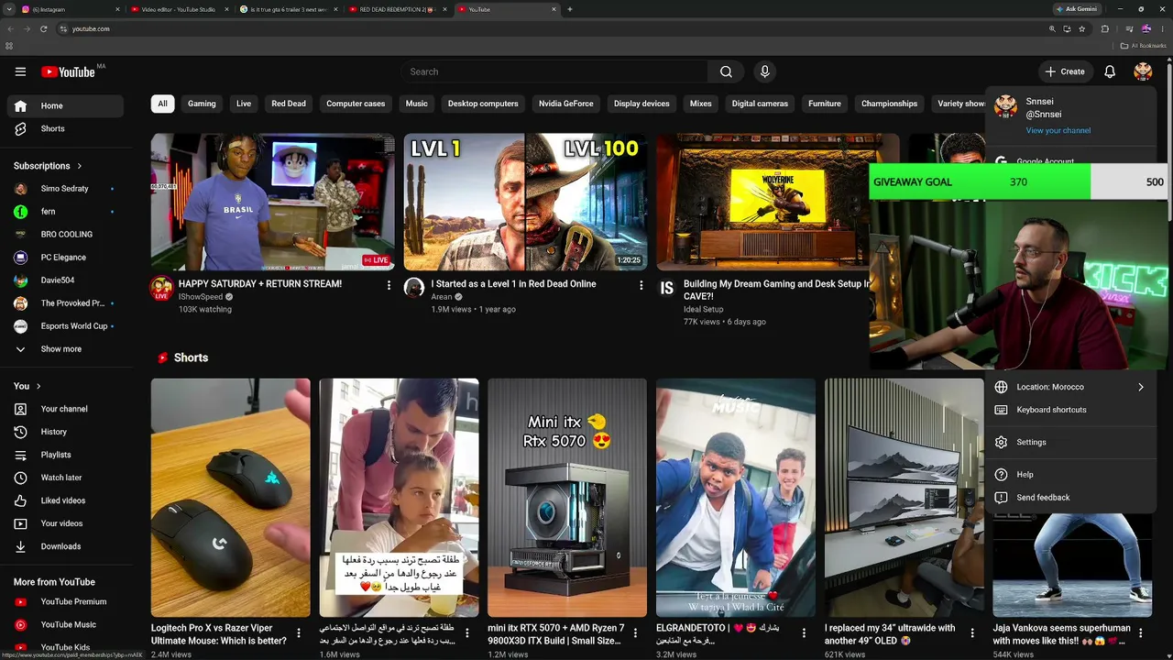Open the notifications bell
The height and width of the screenshot is (660, 1173).
[1110, 71]
